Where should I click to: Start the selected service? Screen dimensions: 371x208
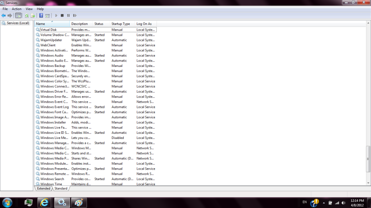56,16
